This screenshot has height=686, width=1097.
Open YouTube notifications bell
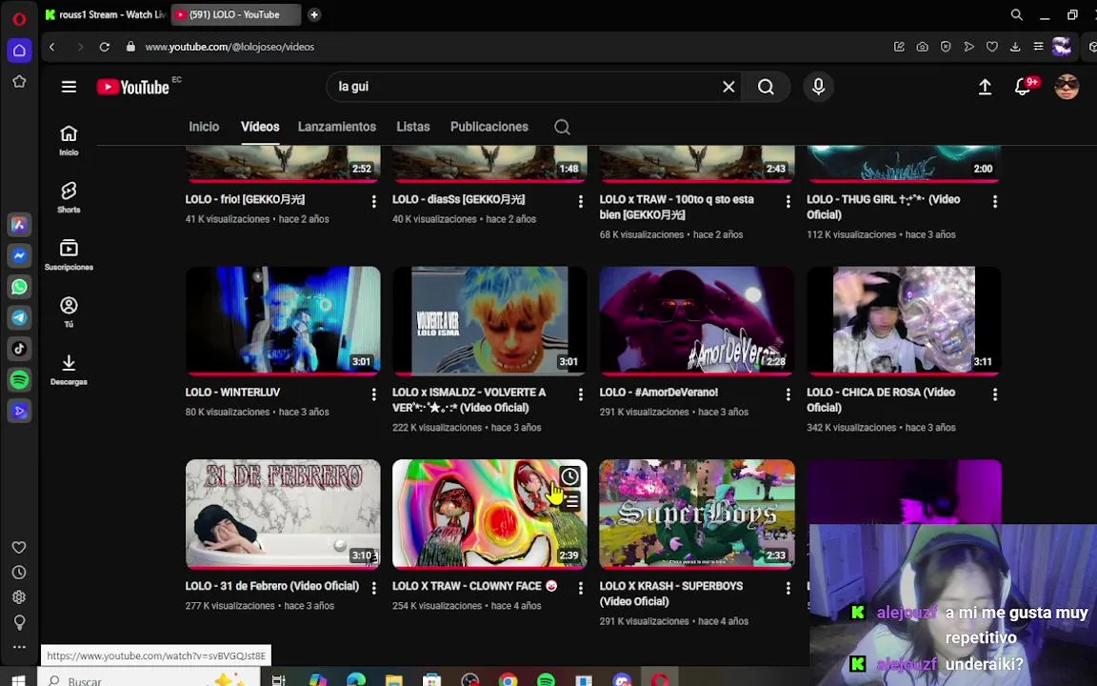(x=1022, y=87)
